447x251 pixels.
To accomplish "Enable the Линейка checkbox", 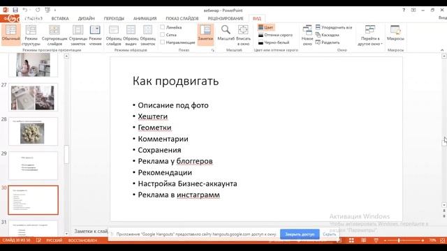I will (163, 27).
